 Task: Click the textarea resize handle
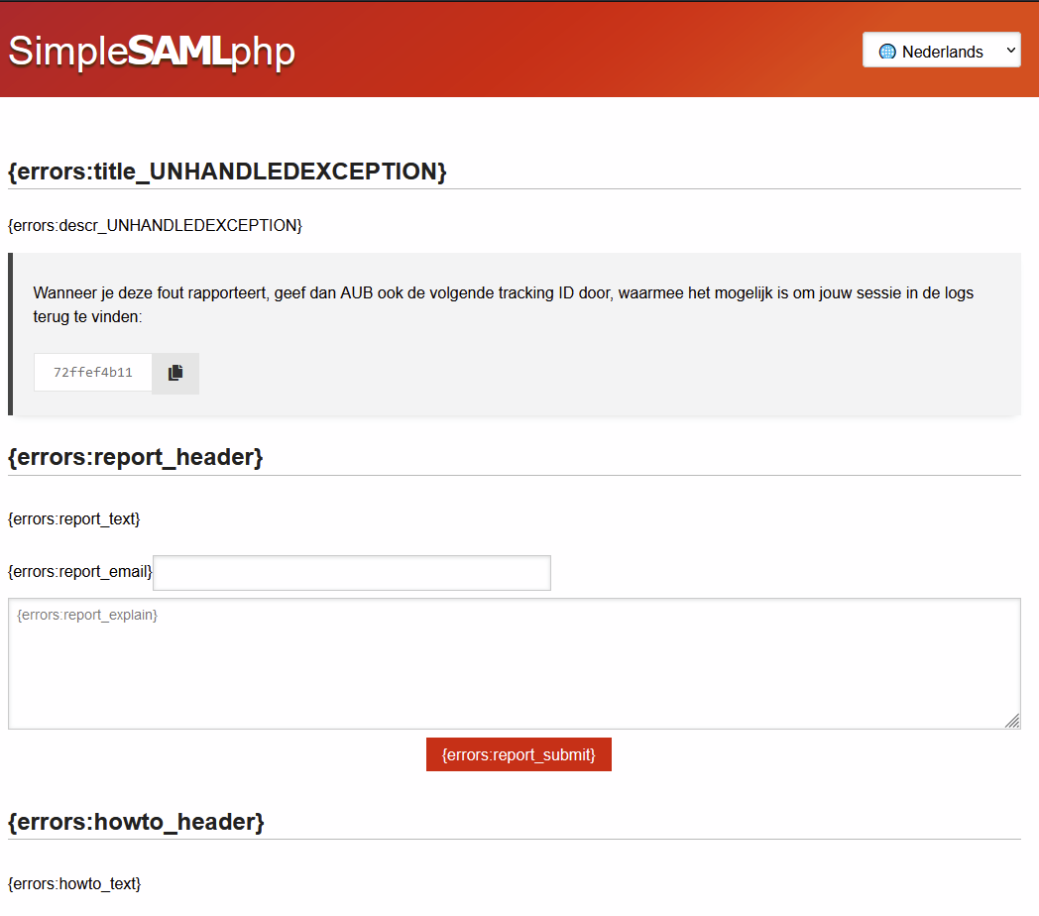[1012, 721]
